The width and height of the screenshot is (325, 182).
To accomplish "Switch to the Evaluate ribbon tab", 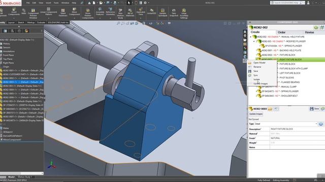I will tap(41, 22).
